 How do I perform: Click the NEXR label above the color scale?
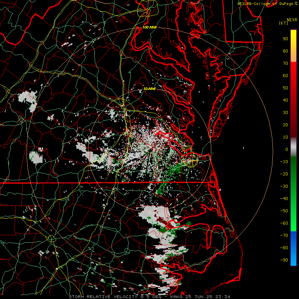pyautogui.click(x=292, y=20)
